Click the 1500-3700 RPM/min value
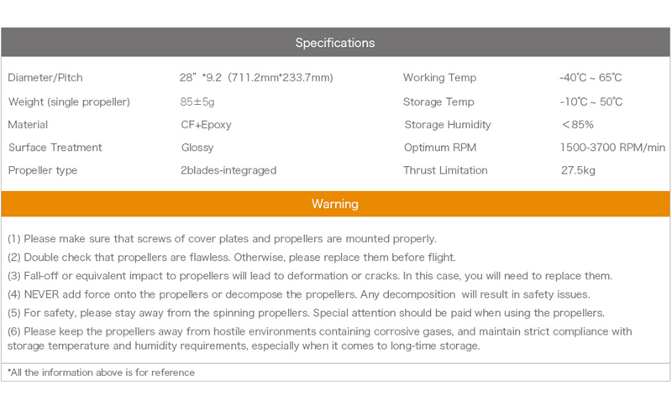 [x=612, y=148]
